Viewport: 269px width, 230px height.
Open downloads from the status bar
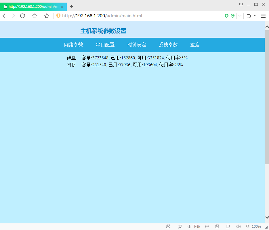click(x=194, y=227)
